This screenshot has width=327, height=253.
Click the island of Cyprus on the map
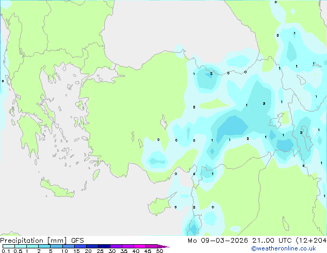[x=159, y=205]
